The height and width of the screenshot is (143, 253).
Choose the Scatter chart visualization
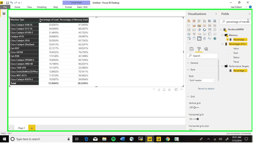click(194, 30)
